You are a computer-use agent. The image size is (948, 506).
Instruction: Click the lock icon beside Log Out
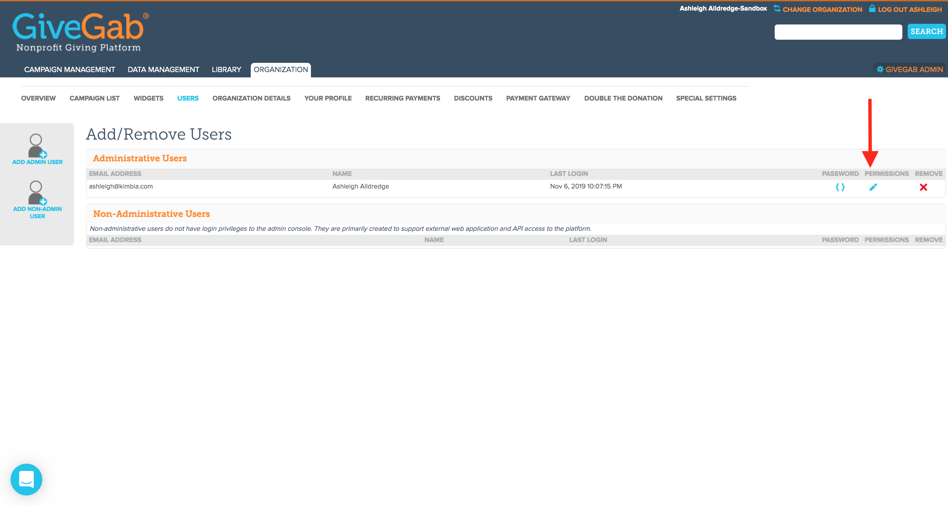(872, 9)
